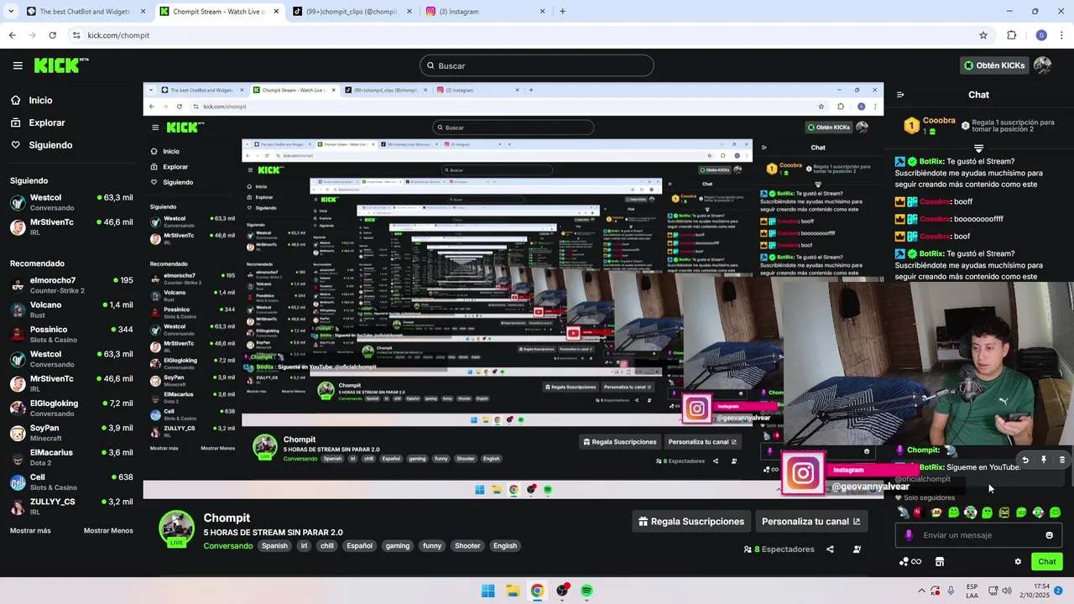Expand sidebar with Mostrar más

click(30, 531)
